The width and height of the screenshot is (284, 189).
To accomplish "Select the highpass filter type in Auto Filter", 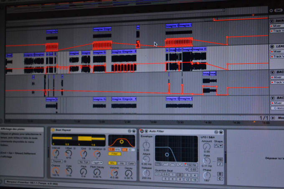I will coord(165,164).
